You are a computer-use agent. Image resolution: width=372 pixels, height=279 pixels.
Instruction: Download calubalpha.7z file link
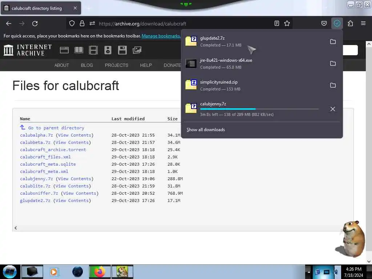pos(37,135)
